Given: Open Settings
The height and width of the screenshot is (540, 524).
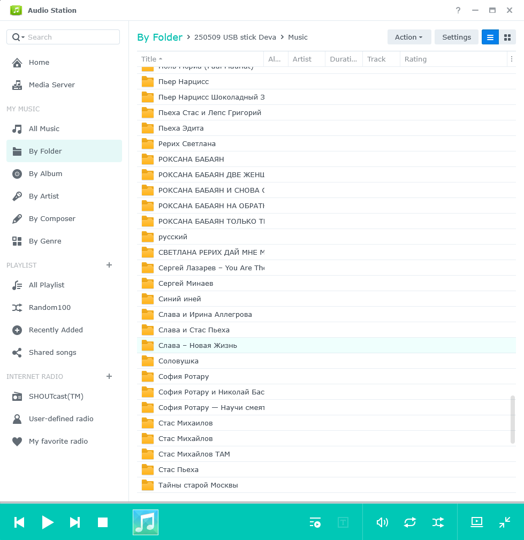Looking at the screenshot, I should (457, 37).
